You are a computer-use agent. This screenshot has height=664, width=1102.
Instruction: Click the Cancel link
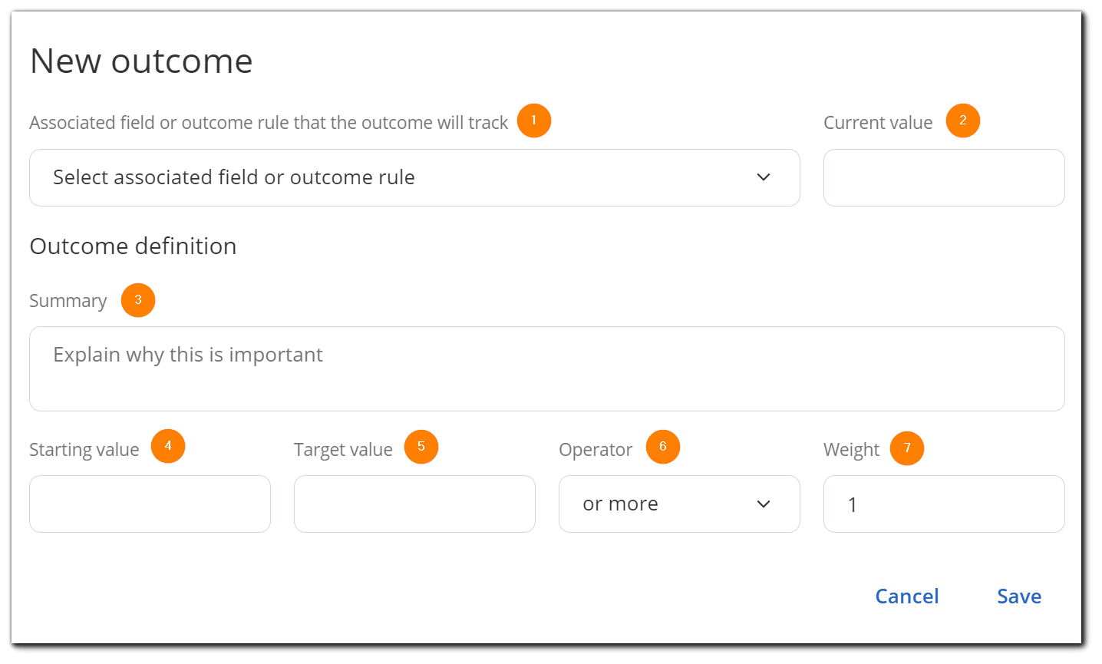click(x=907, y=596)
